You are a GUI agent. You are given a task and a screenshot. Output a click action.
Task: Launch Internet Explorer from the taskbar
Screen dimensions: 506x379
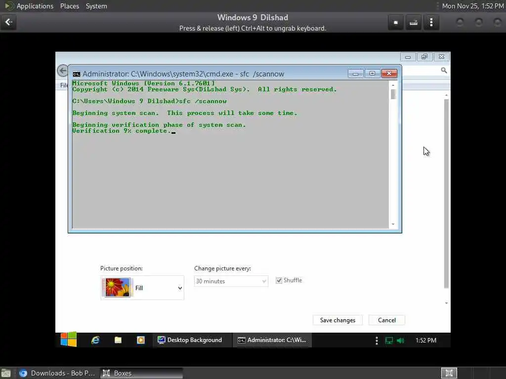(95, 340)
